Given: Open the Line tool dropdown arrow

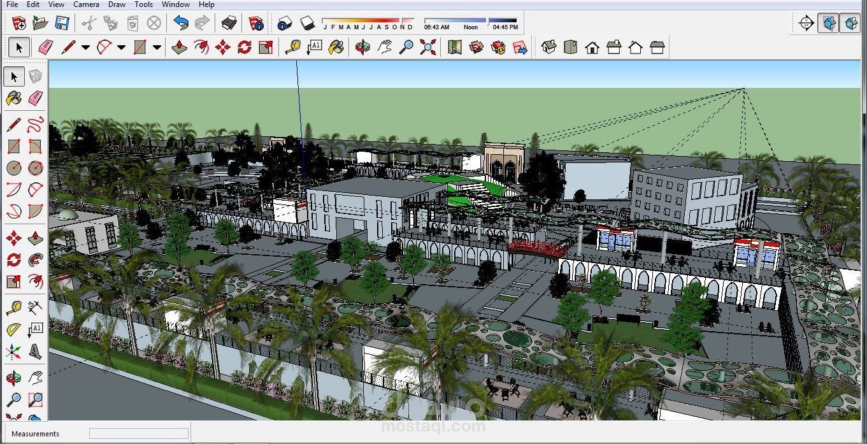Looking at the screenshot, I should (85, 47).
